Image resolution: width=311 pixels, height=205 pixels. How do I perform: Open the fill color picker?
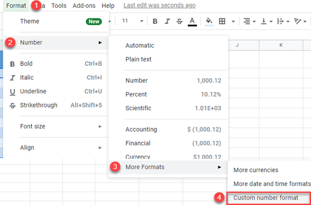click(209, 21)
